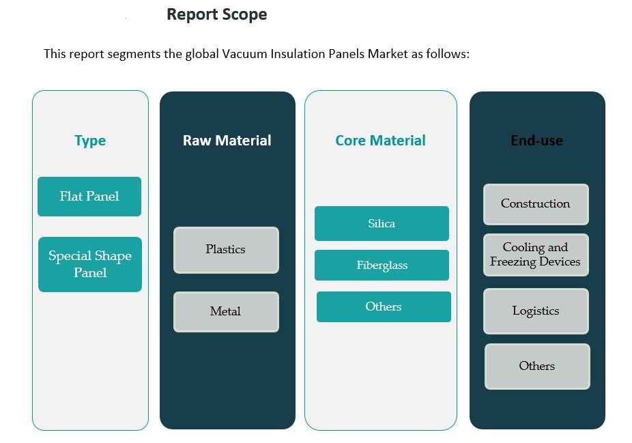The image size is (632, 443).
Task: Click the Raw Material heading
Action: [227, 141]
